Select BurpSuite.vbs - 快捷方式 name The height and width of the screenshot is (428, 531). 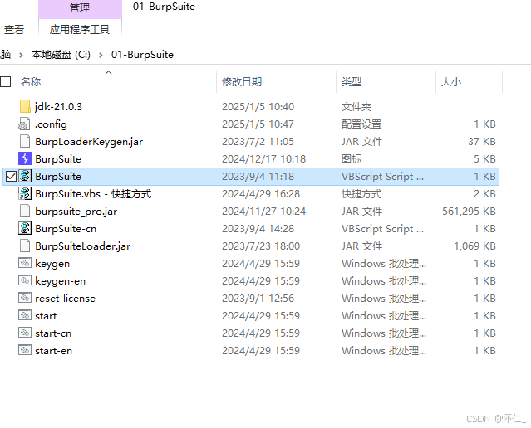(93, 194)
